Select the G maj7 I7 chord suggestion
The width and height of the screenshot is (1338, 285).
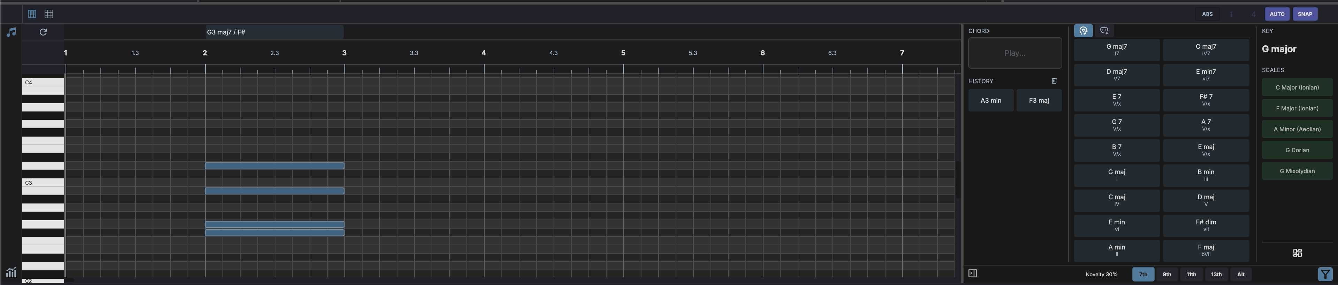(x=1116, y=50)
